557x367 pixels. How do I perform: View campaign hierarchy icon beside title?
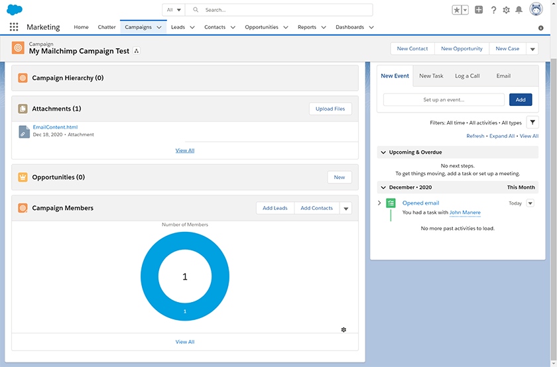point(137,51)
